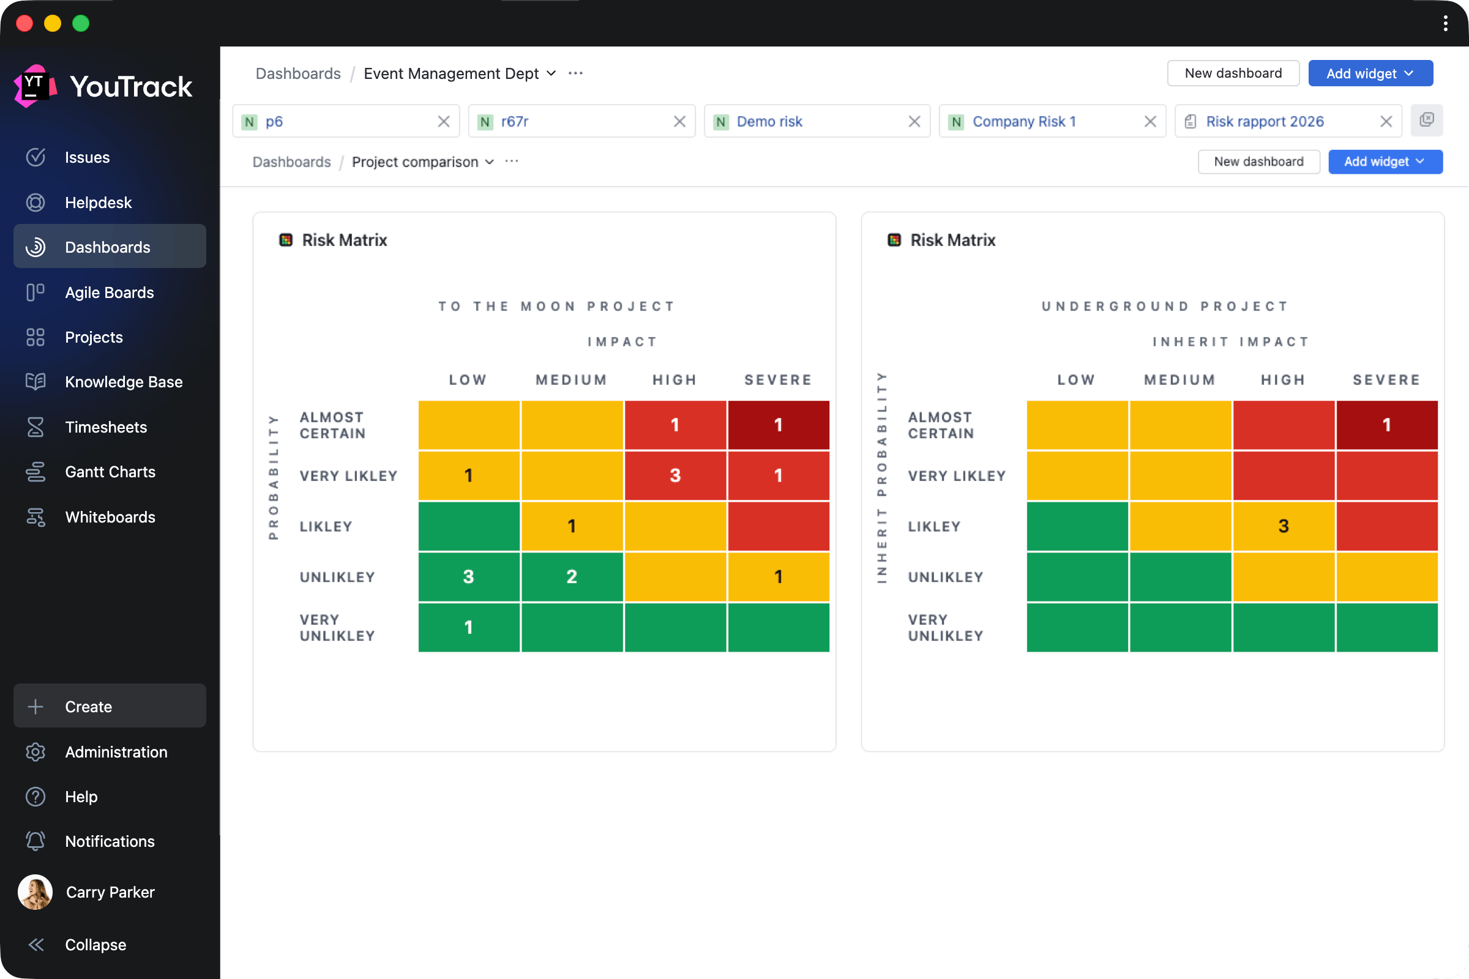
Task: Collapse the sidebar
Action: click(x=95, y=944)
